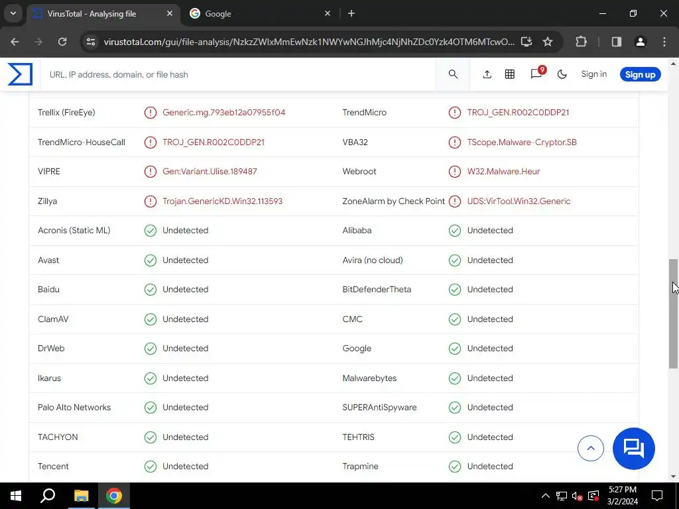Click the red alert icon beside Zillya result

(151, 201)
